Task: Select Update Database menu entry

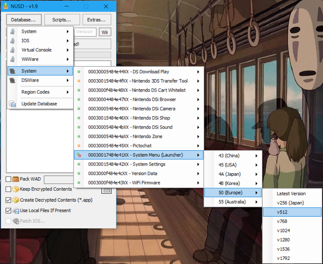Action: coord(40,104)
